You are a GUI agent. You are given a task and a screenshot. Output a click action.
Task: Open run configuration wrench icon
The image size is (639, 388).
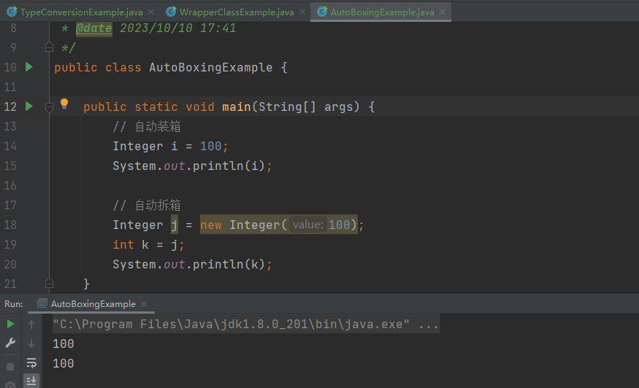coord(11,343)
